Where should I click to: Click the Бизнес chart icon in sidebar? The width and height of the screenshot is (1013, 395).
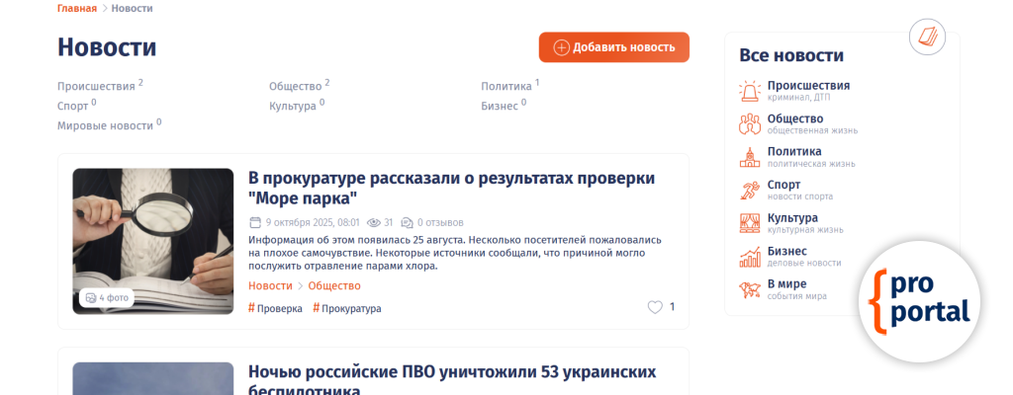coord(750,257)
